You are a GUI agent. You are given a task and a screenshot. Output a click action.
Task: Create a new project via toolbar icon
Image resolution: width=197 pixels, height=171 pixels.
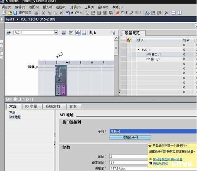[4, 13]
